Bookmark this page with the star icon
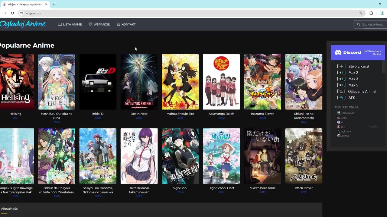 coord(360,13)
